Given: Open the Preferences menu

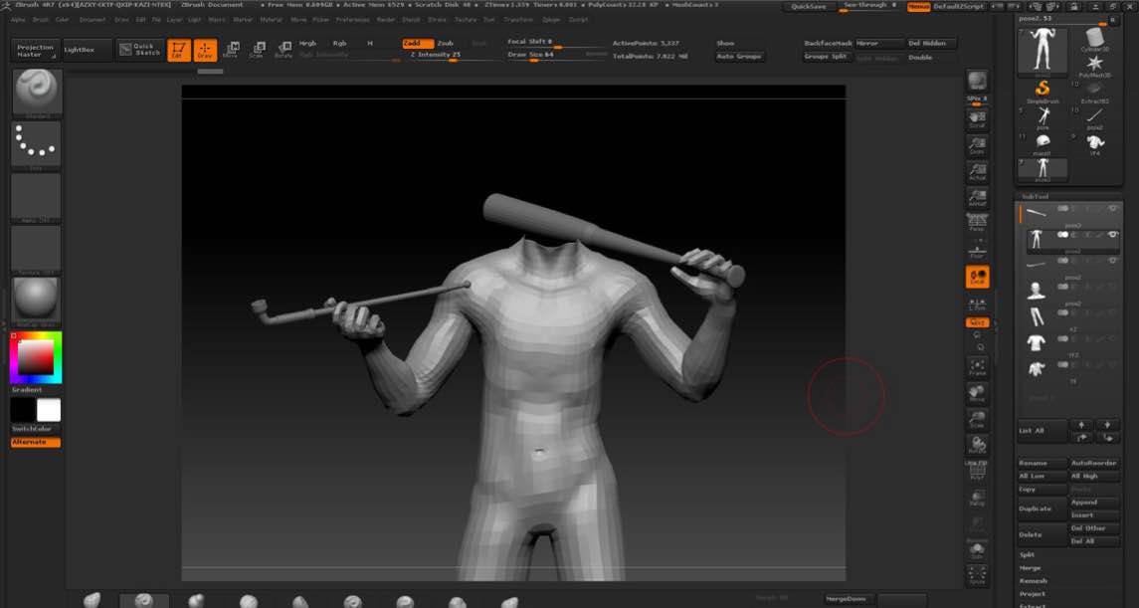Looking at the screenshot, I should pos(352,20).
